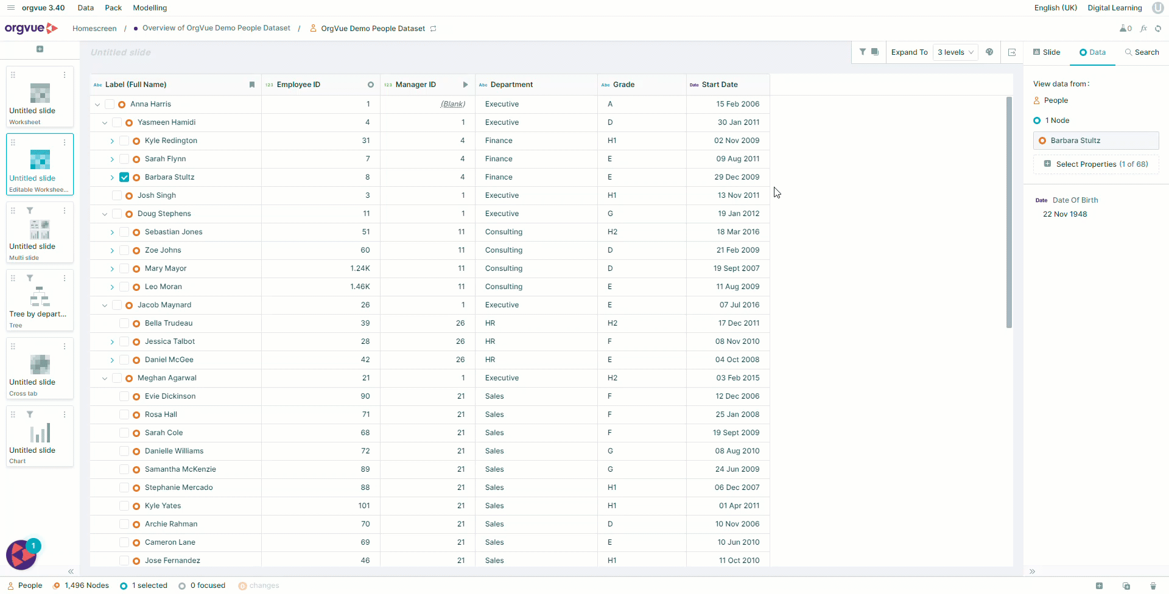Collapse the slide panel with double chevron

pyautogui.click(x=71, y=571)
